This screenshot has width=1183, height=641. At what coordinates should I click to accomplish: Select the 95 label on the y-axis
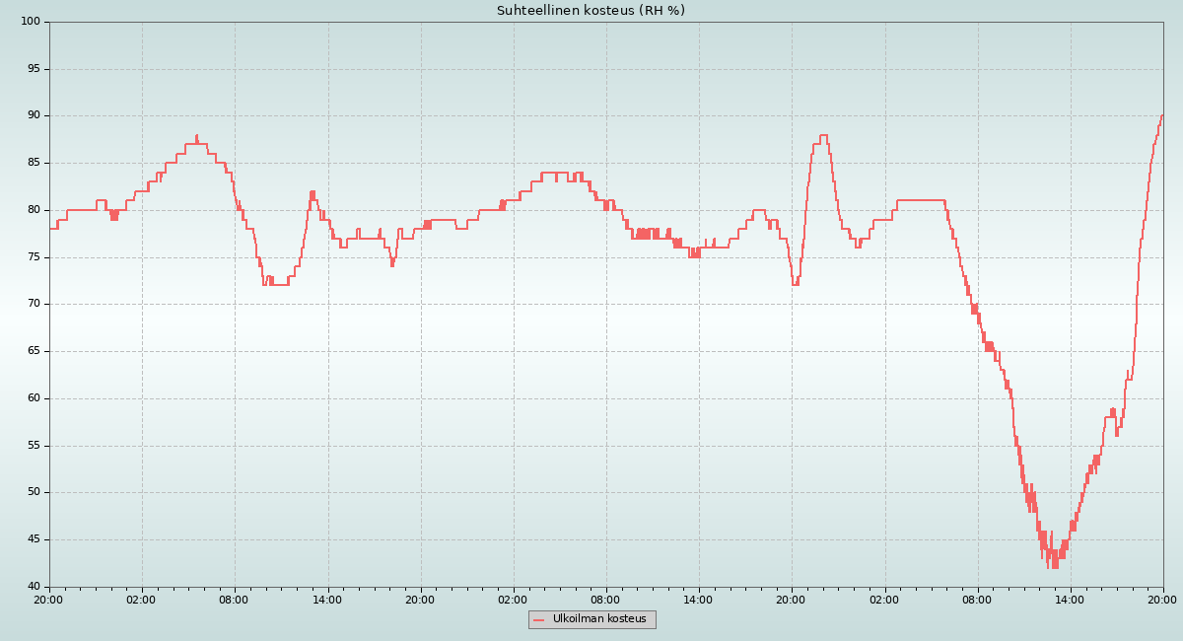pyautogui.click(x=33, y=69)
